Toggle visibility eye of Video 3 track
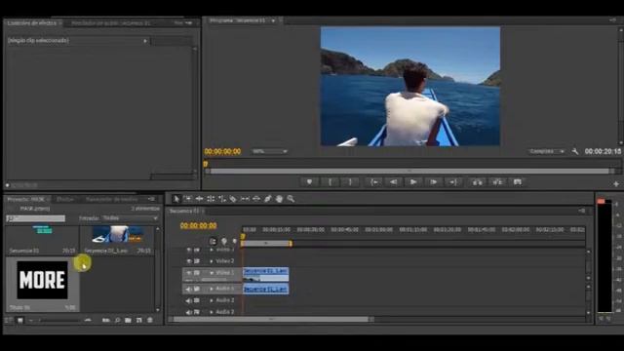Viewport: 624px width, 351px height. pyautogui.click(x=189, y=250)
